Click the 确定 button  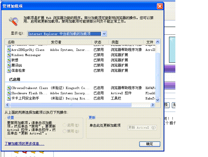coord(150,144)
